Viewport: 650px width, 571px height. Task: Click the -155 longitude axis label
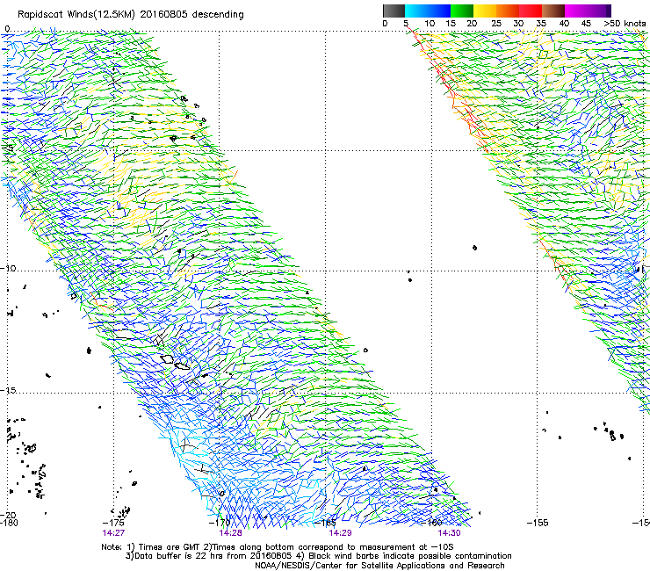[538, 523]
